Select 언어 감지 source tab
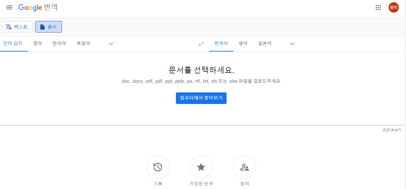Image resolution: width=406 pixels, height=189 pixels. (13, 43)
